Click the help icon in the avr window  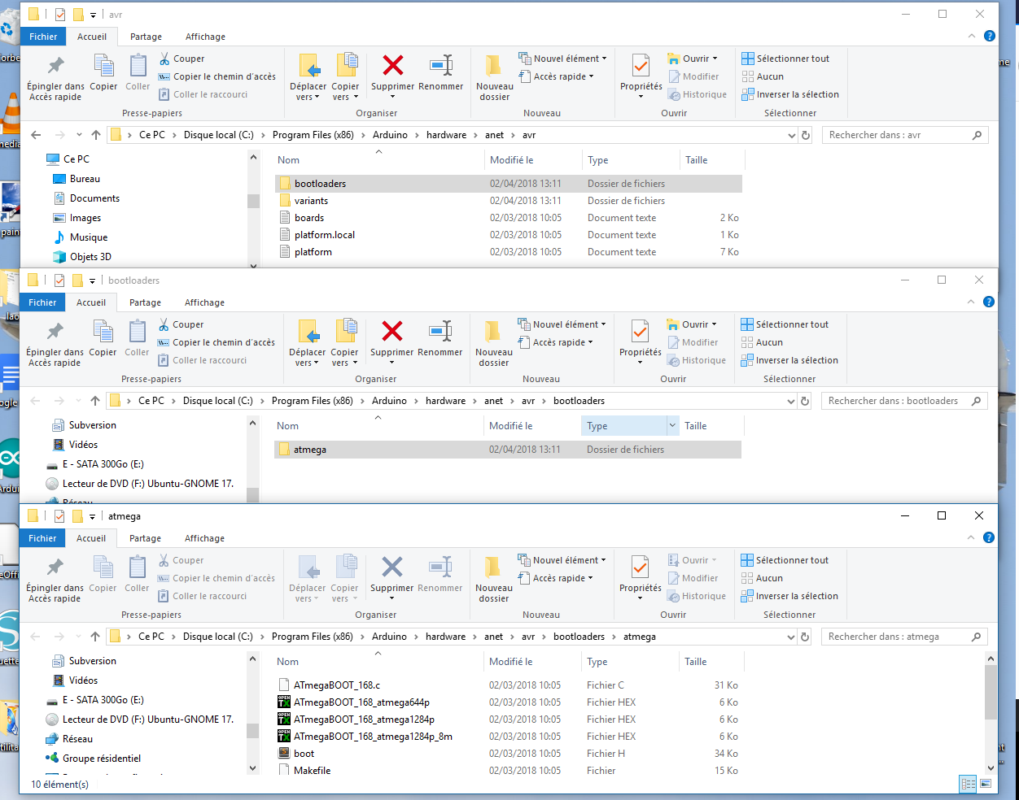click(x=990, y=36)
